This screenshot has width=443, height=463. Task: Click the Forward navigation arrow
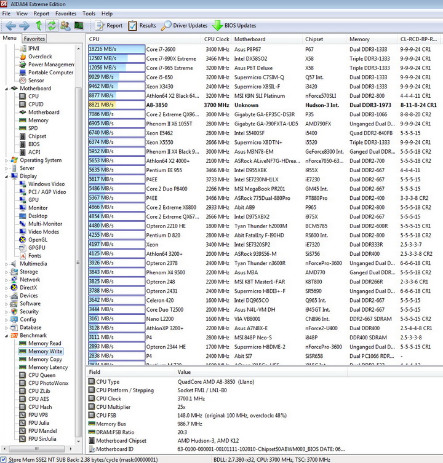click(24, 26)
